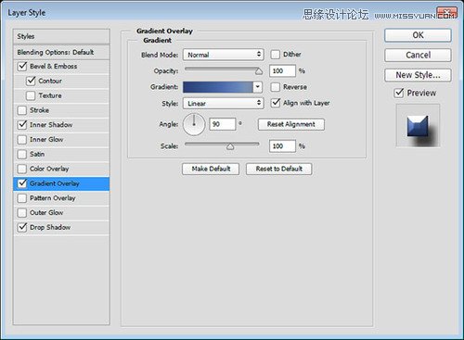Click New Style... button
The height and width of the screenshot is (340, 464).
[x=418, y=75]
